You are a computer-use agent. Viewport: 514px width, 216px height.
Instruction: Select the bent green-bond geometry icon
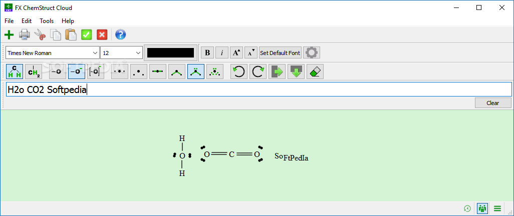click(x=177, y=71)
